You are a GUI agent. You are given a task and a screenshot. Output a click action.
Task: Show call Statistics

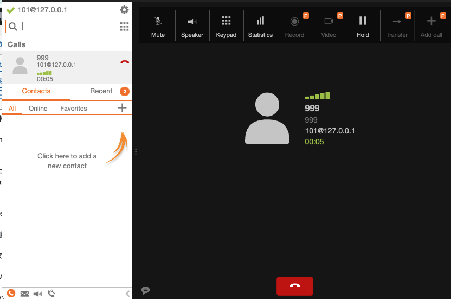point(260,26)
